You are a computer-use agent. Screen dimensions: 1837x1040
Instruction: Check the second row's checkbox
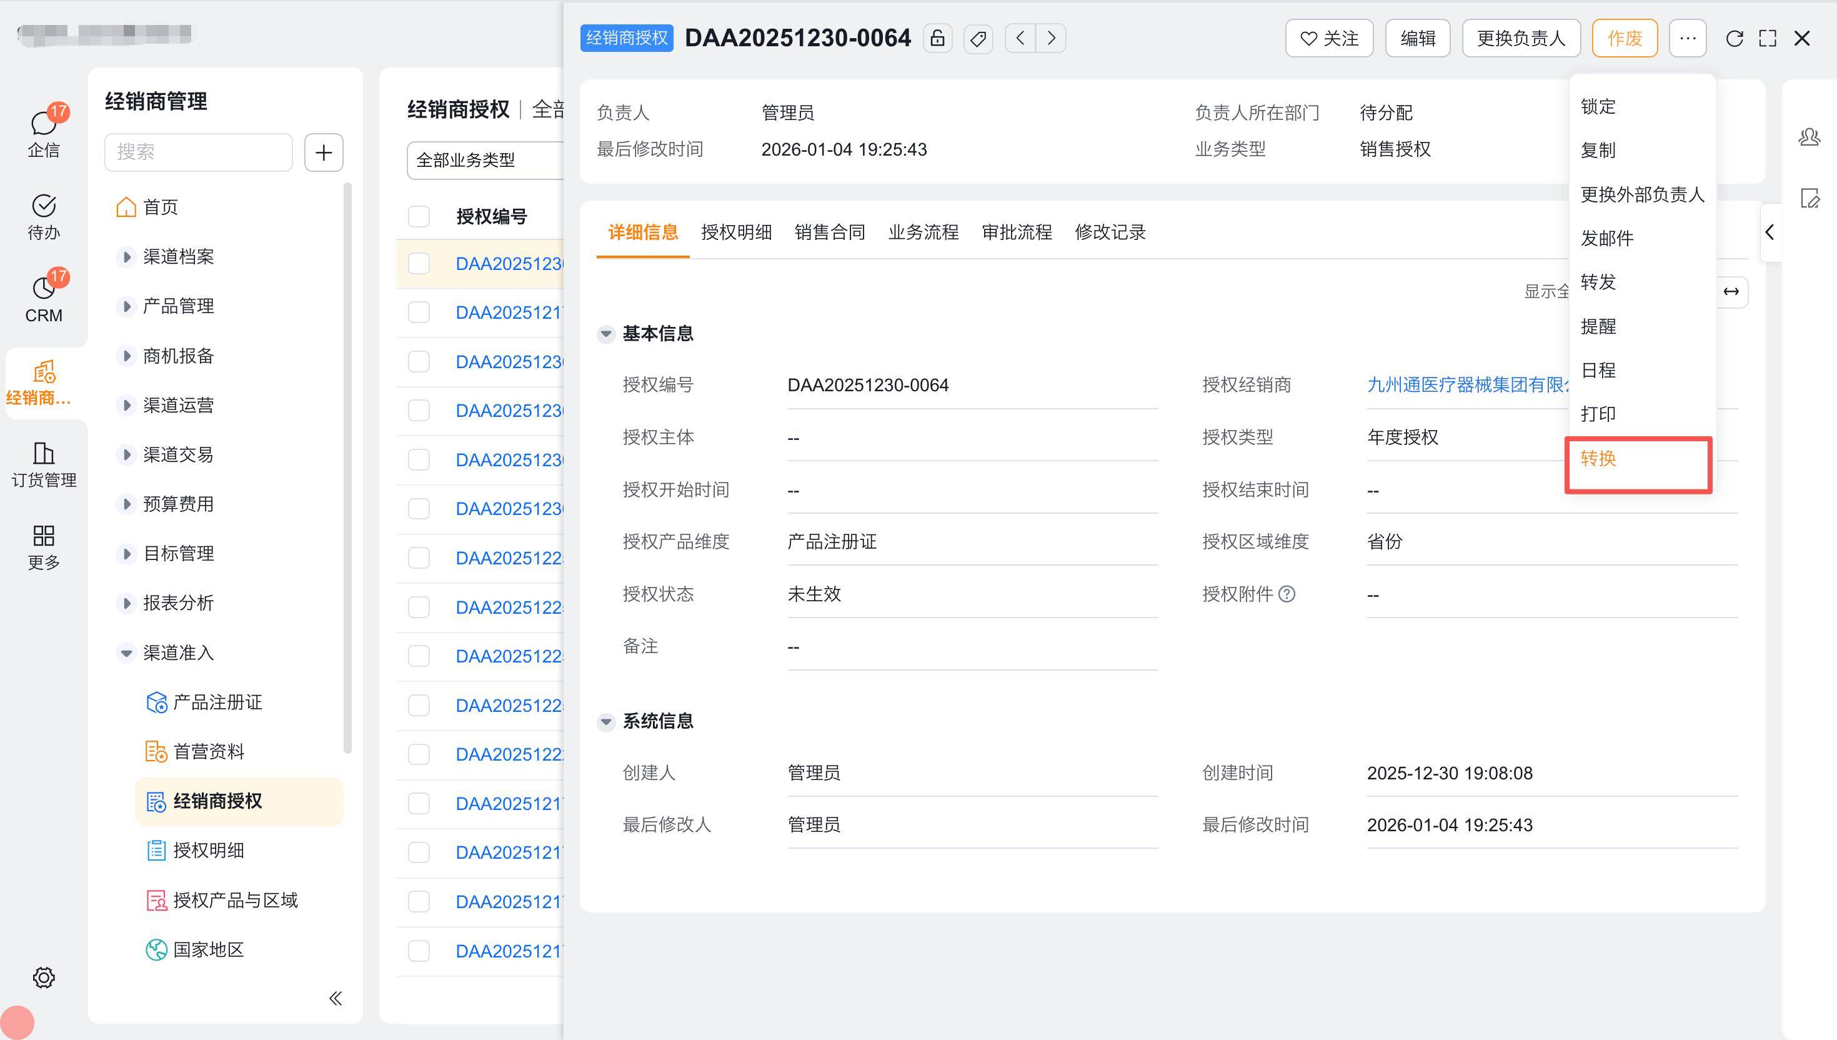coord(419,312)
